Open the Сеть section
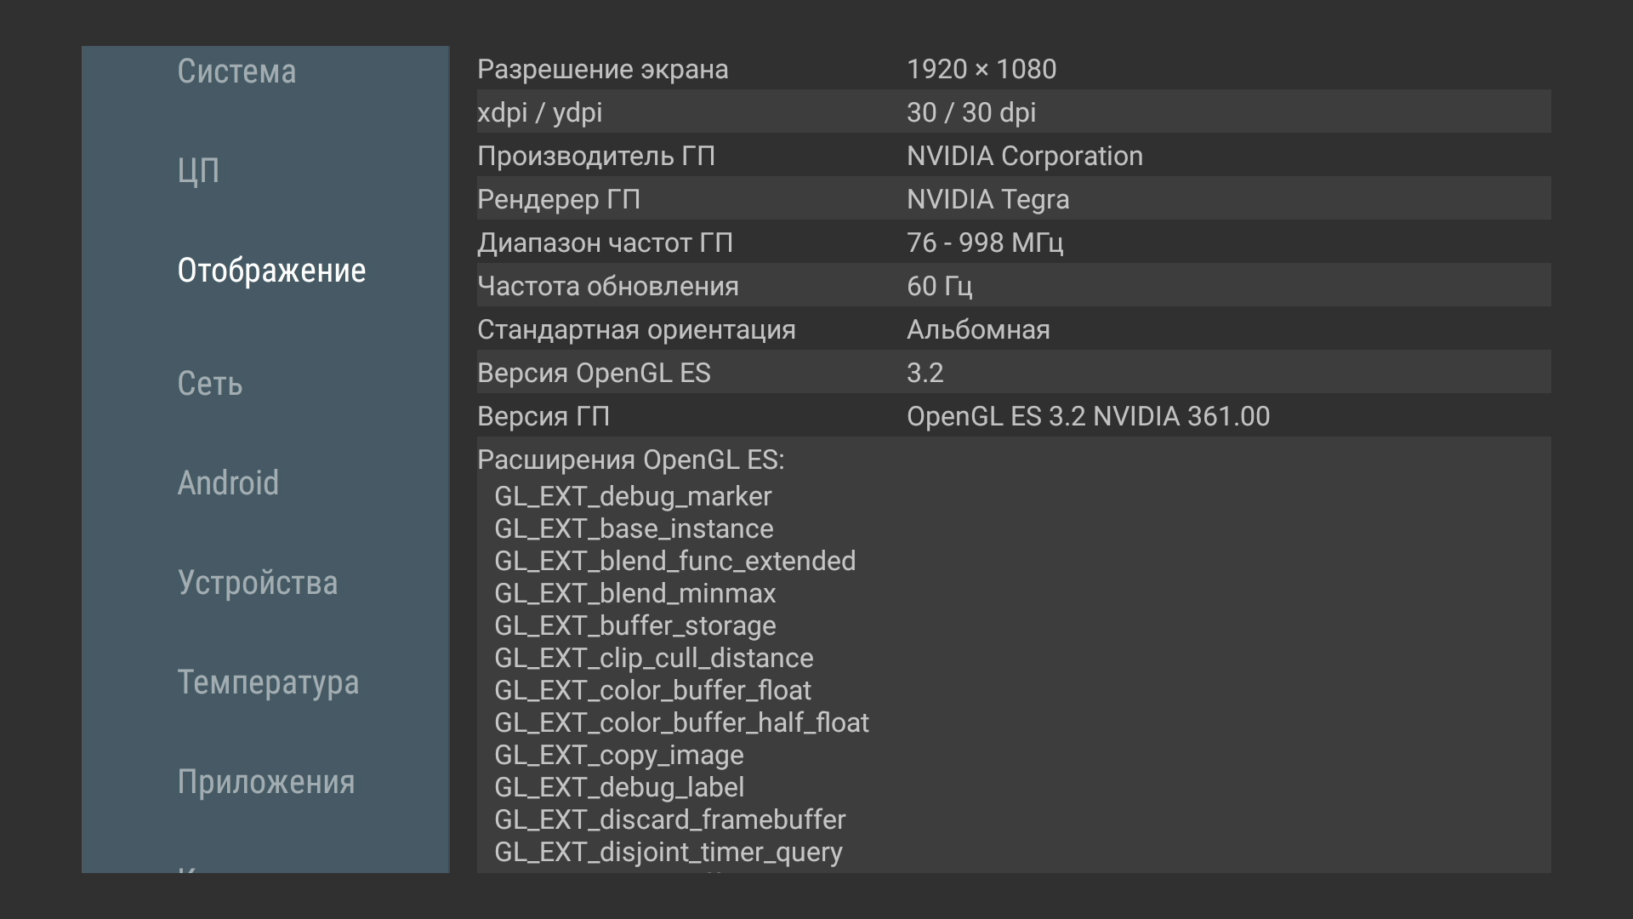Screen dimensions: 1633x919 [210, 384]
